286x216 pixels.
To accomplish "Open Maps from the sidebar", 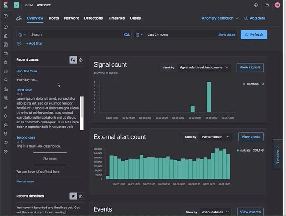I will pyautogui.click(x=5, y=63).
